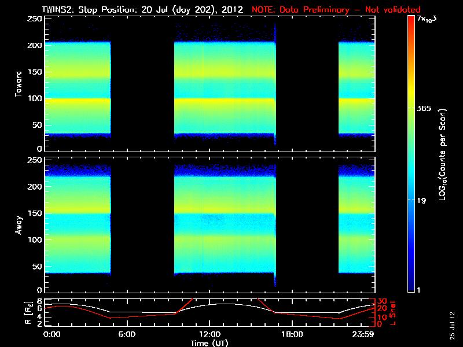This screenshot has height=347, width=463.
Task: Click the Time (UT) axis title
Action: pyautogui.click(x=210, y=343)
